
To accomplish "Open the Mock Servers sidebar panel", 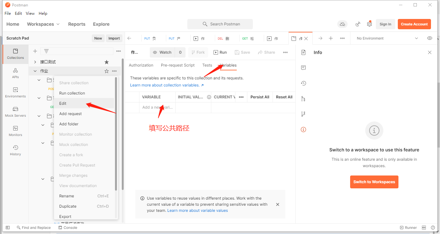I will [x=15, y=112].
